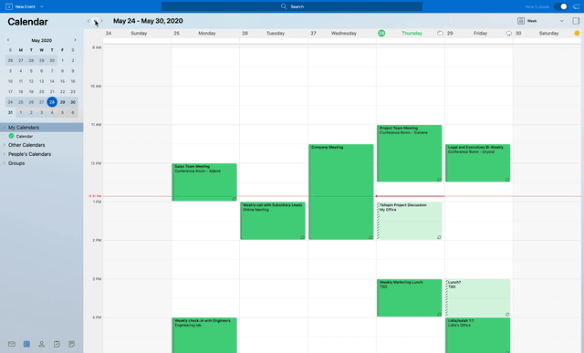Open the New Event dropdown arrow
Viewport: 584px width, 353px height.
[x=42, y=6]
